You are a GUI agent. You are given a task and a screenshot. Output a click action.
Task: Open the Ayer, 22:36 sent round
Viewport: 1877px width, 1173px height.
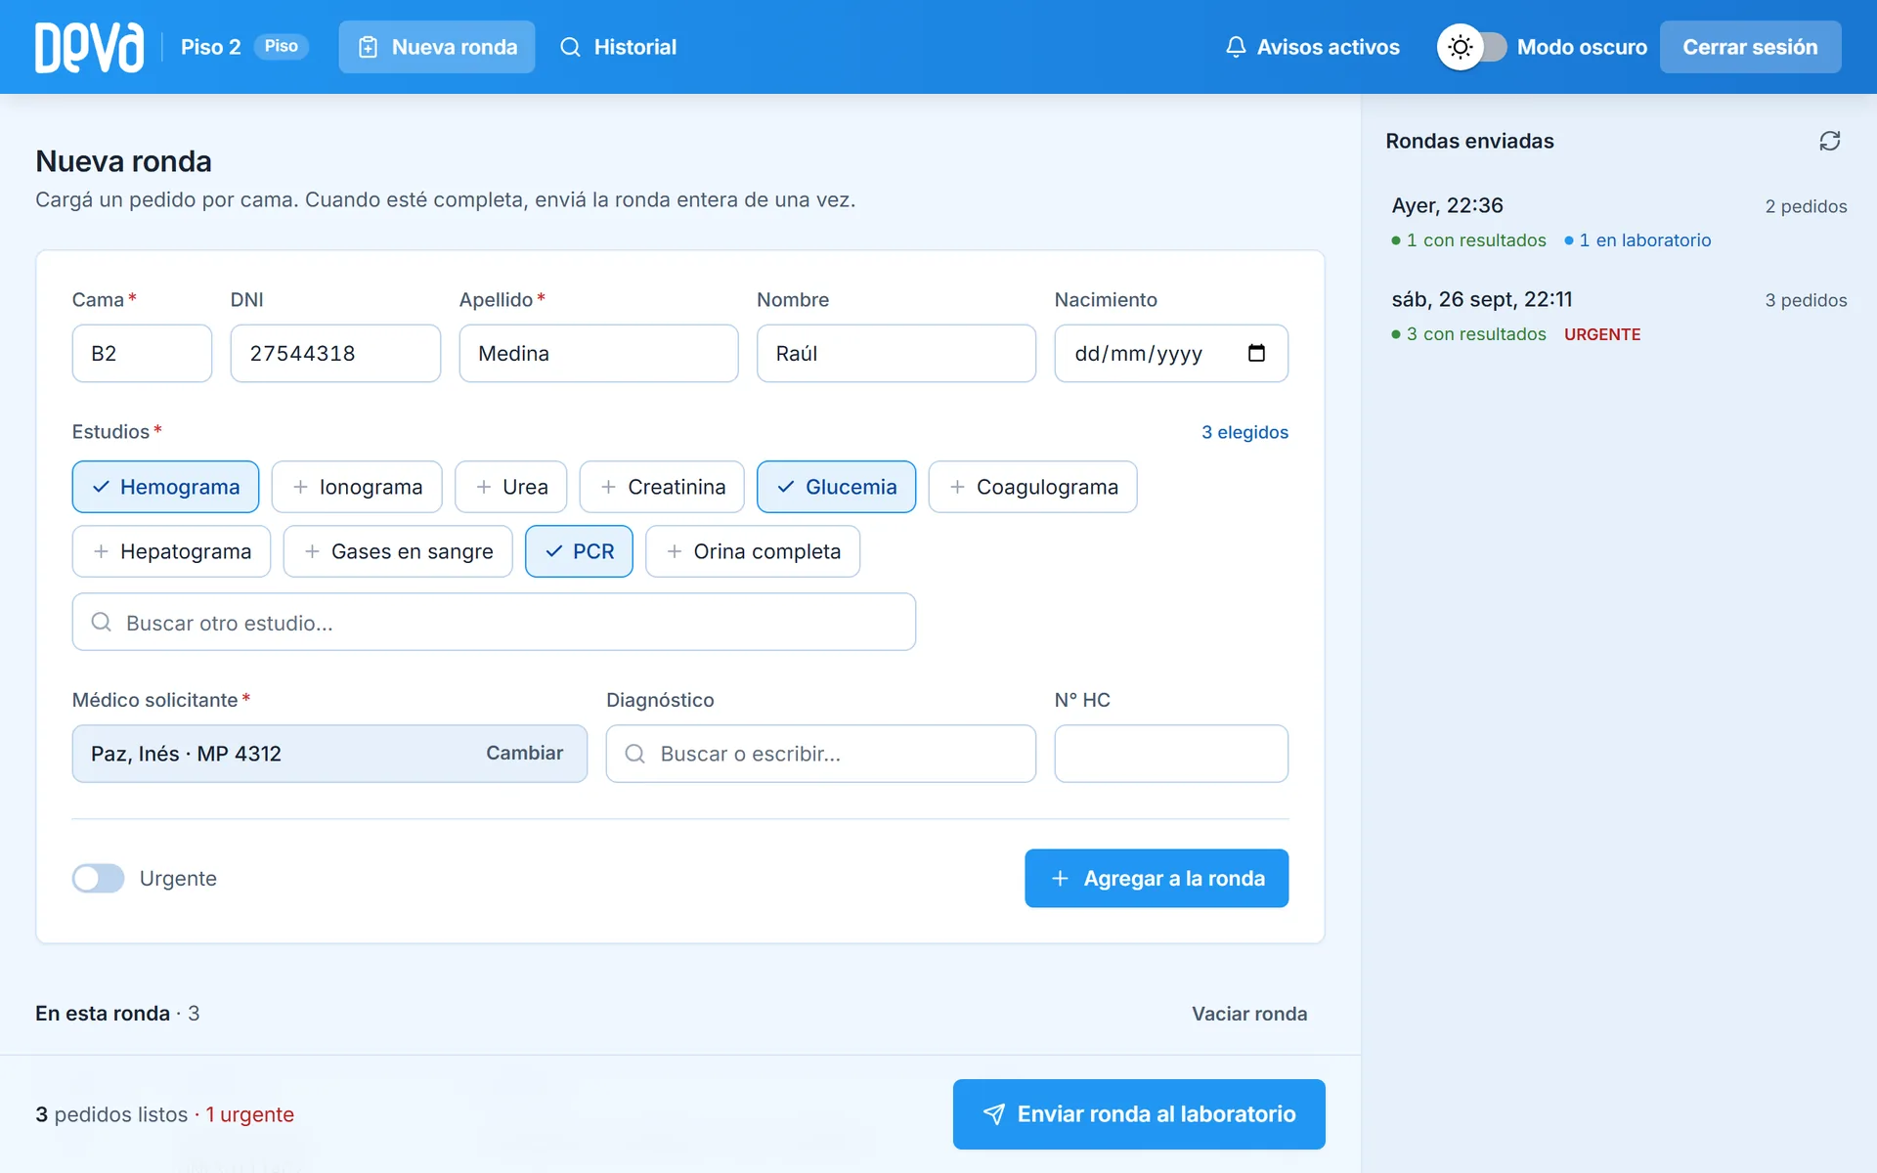pyautogui.click(x=1619, y=222)
